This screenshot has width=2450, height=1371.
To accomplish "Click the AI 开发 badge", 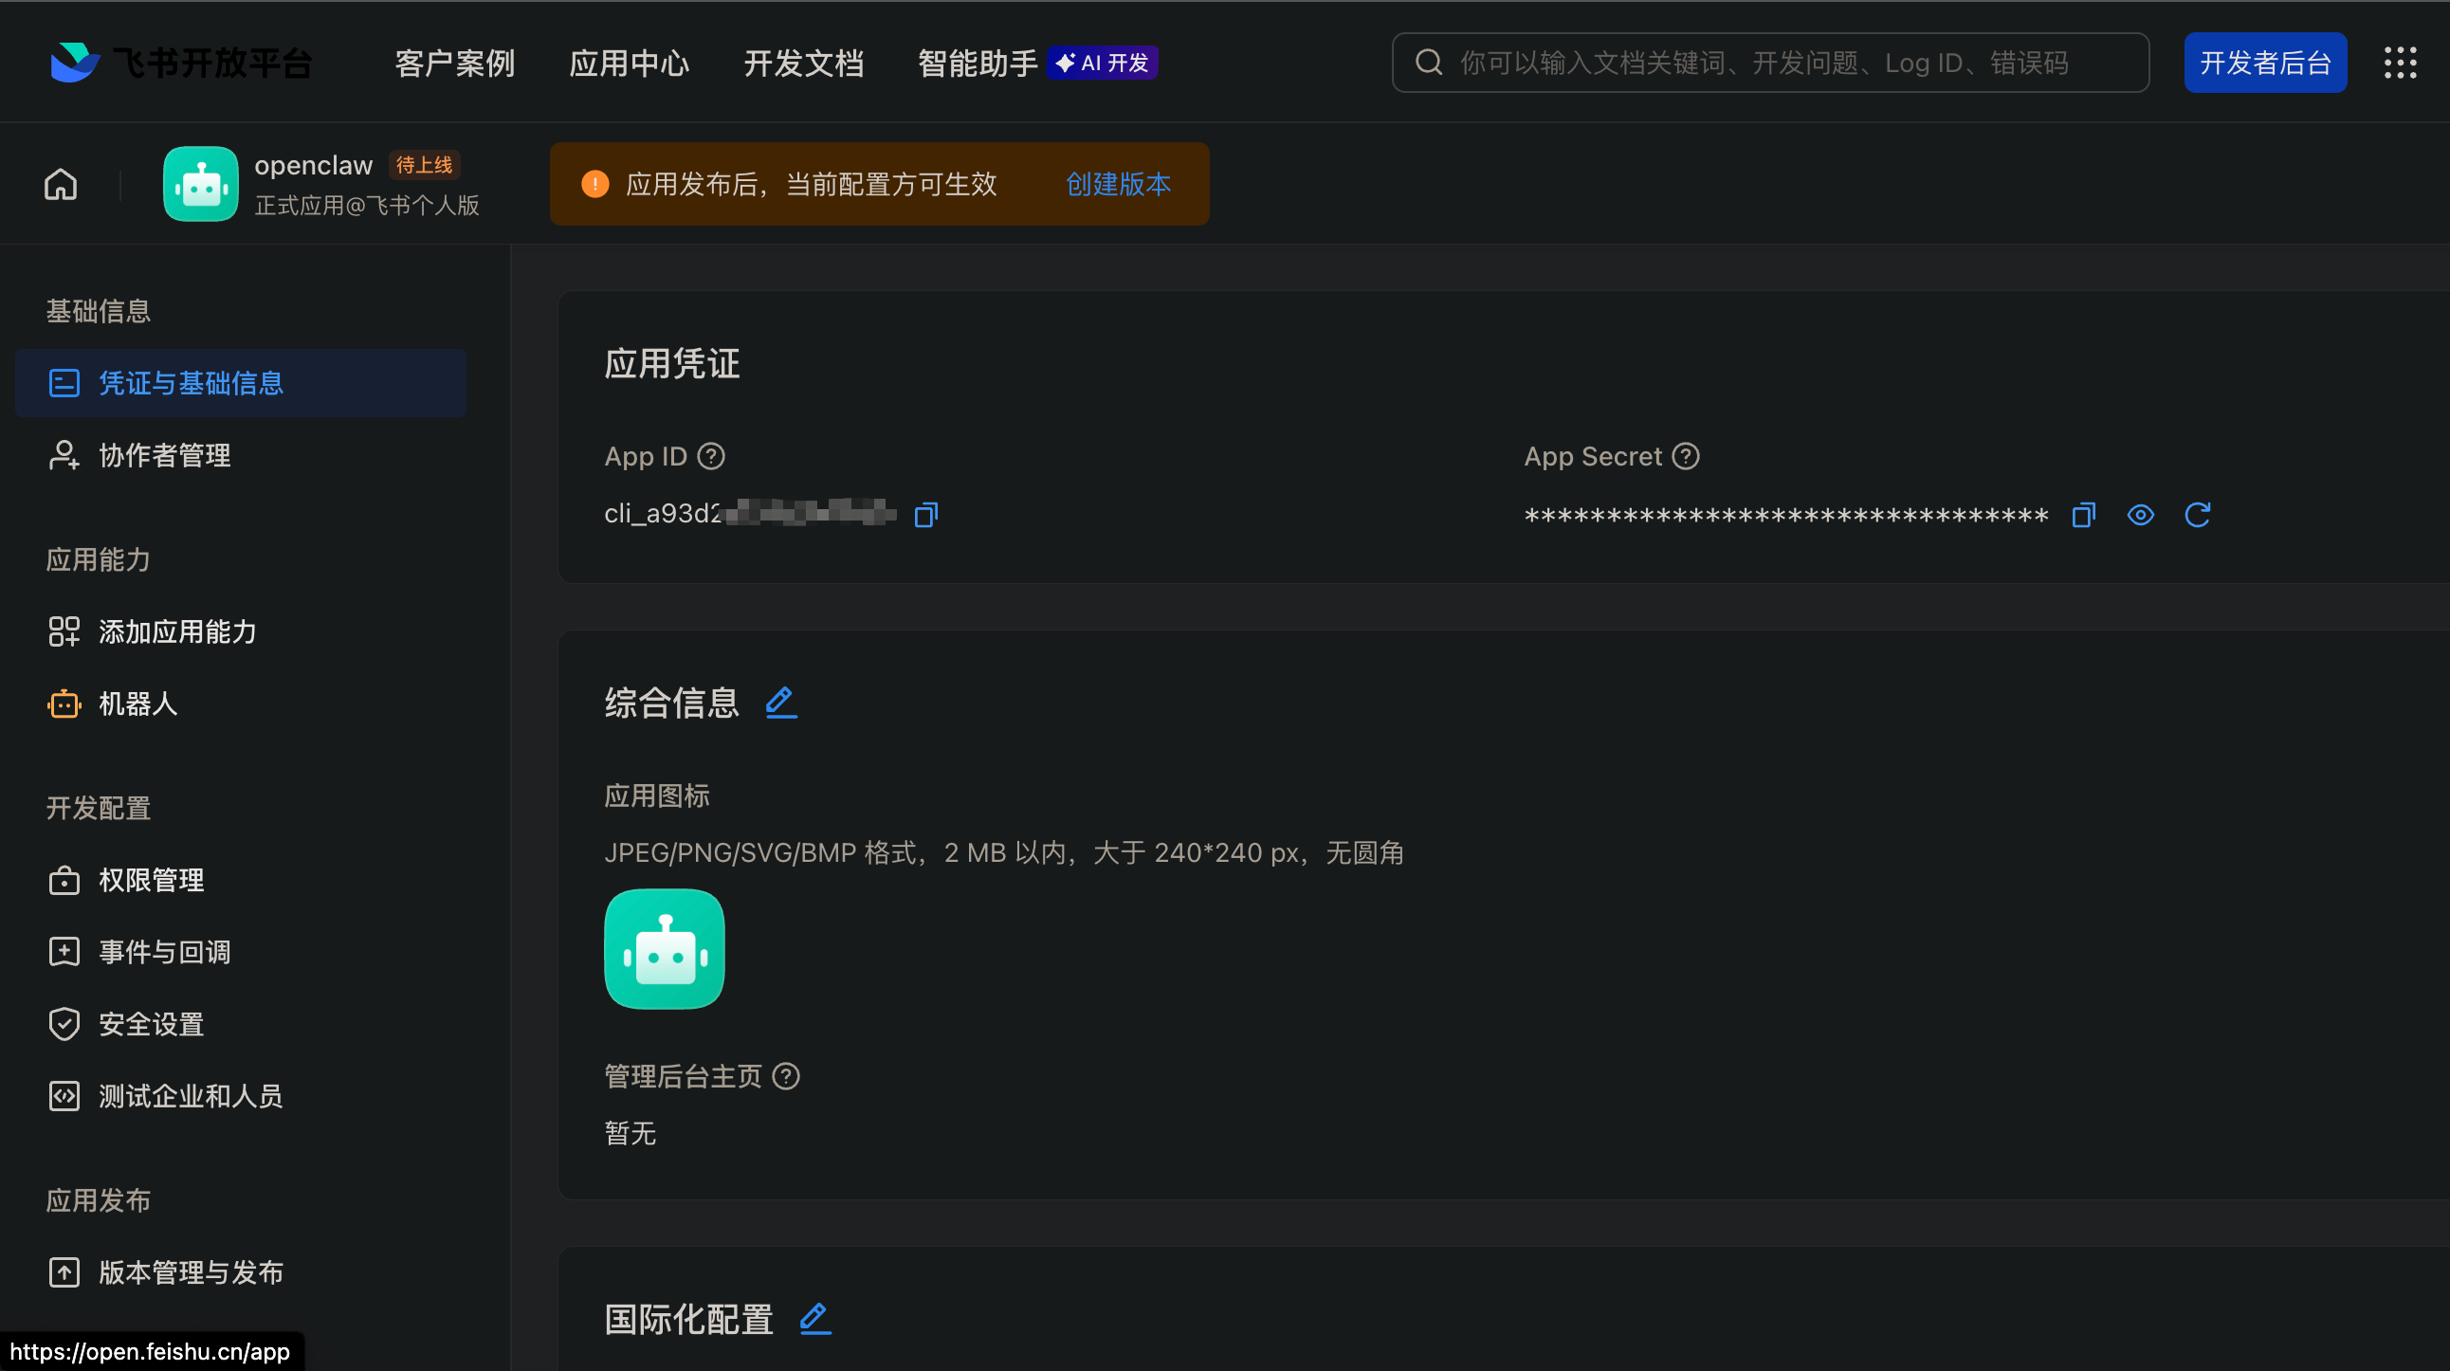I will [x=1103, y=63].
